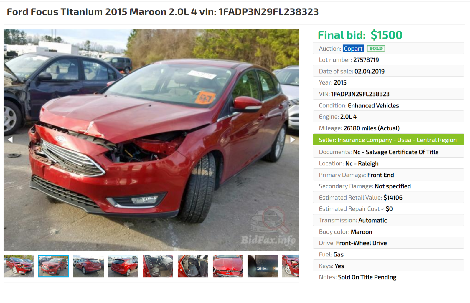Select the first front-damage thumbnail
The image size is (470, 303).
[x=19, y=266]
